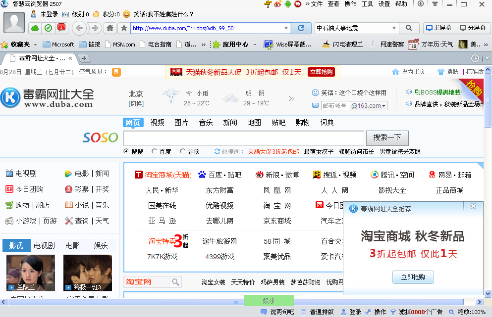Click the SOSO search input field

point(243,138)
